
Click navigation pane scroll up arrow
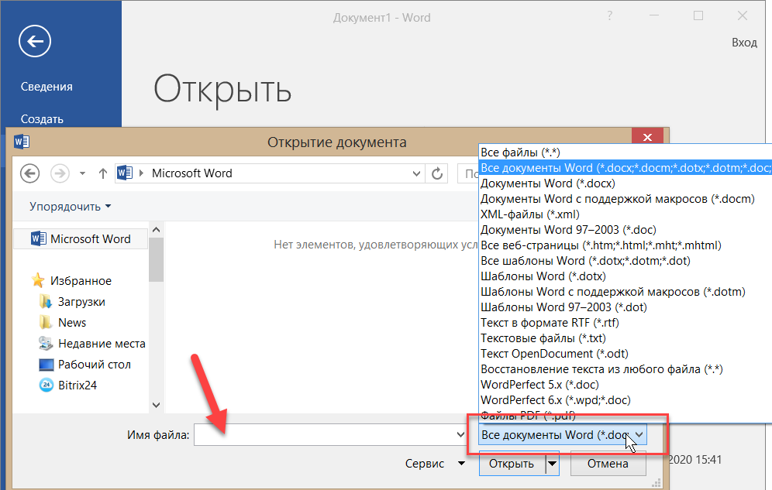(156, 230)
